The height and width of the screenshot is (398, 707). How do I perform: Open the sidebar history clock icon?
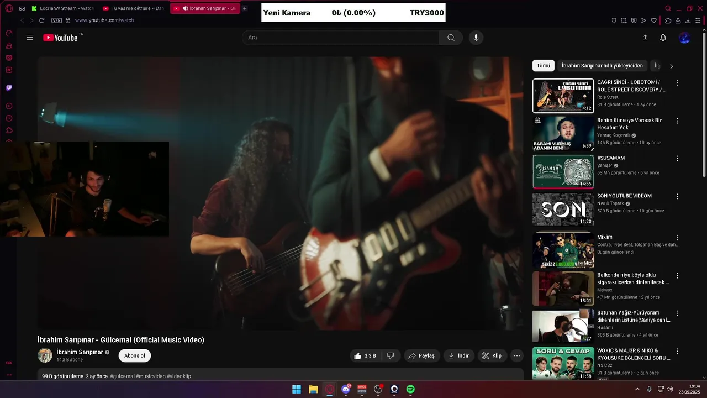(9, 118)
